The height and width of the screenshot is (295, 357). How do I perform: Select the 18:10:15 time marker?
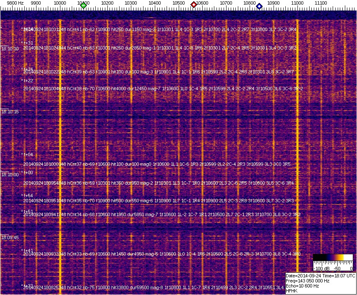pyautogui.click(x=10, y=112)
